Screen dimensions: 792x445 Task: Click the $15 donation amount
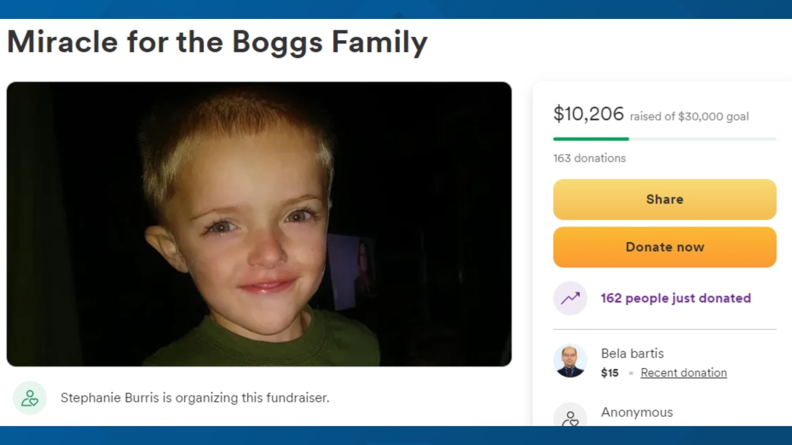coord(610,373)
